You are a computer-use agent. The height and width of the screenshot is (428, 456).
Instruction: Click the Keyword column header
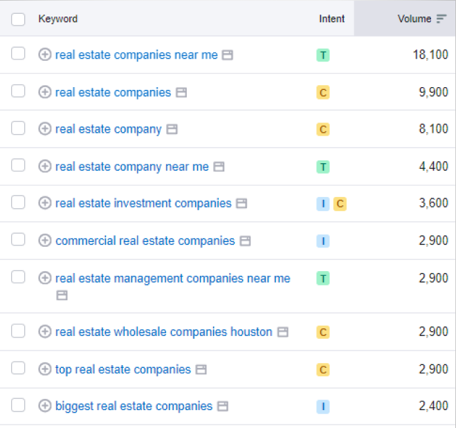coord(58,19)
